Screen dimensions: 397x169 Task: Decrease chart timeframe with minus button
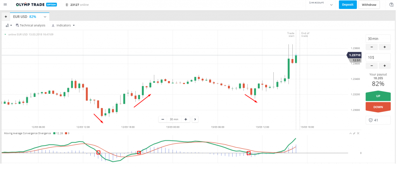pos(163,119)
